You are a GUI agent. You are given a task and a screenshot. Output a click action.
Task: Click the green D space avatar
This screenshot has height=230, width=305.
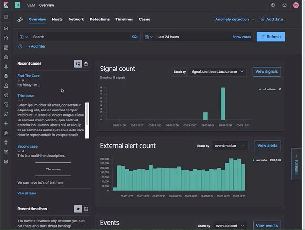click(18, 5)
